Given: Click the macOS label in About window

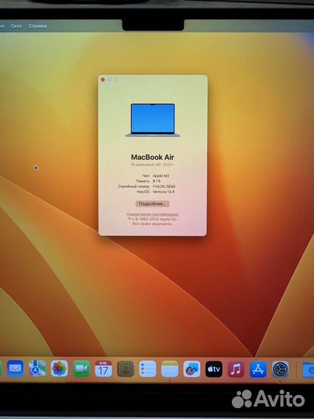Looking at the screenshot, I should 143,192.
